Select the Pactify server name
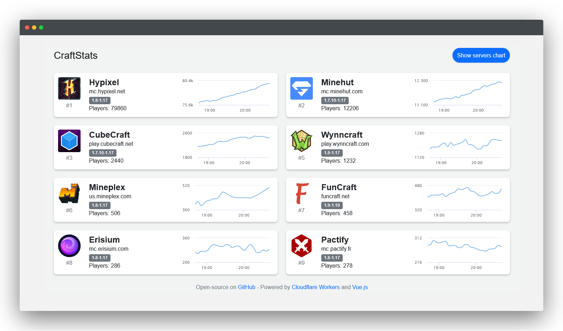This screenshot has height=331, width=563. pos(335,240)
